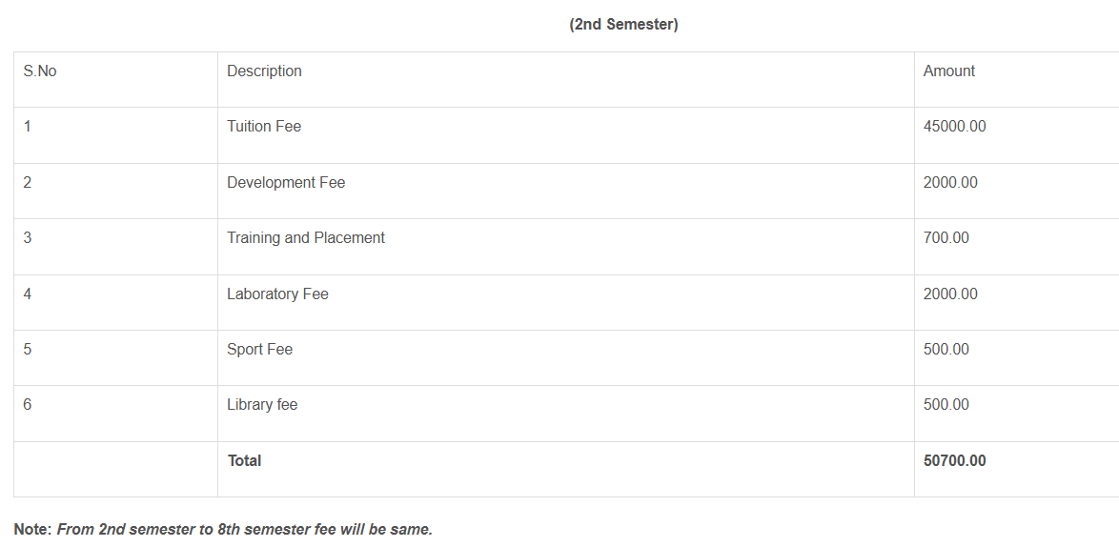The width and height of the screenshot is (1119, 547).
Task: Click serial number 6 in the table
Action: [x=28, y=405]
